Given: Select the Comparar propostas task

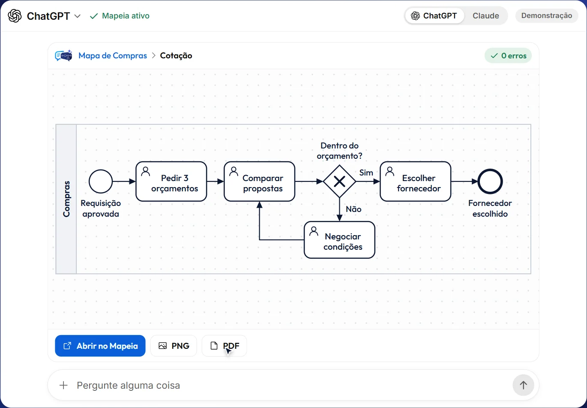Looking at the screenshot, I should (x=260, y=181).
